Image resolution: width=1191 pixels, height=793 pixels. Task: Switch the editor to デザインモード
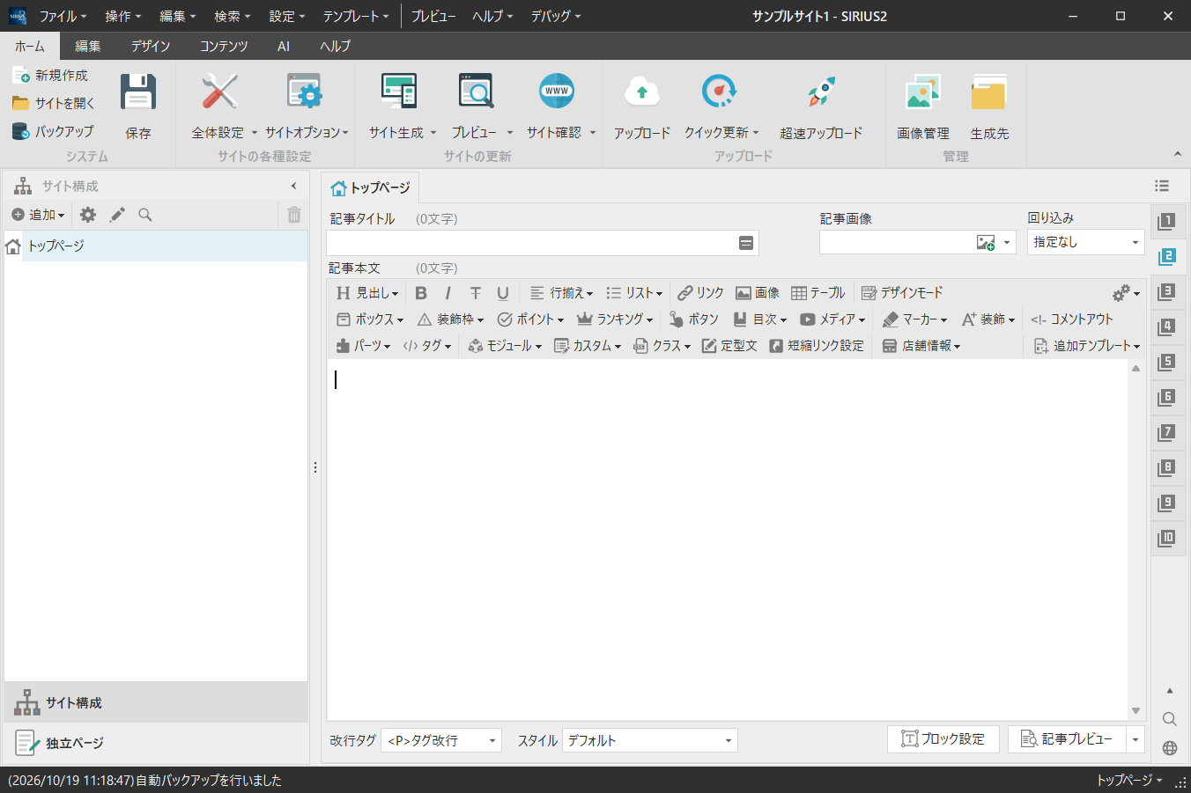(902, 293)
